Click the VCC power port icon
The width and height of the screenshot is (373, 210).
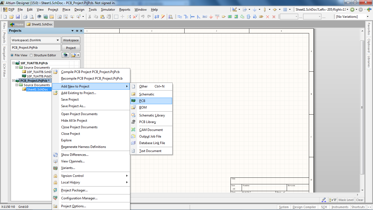[x=217, y=17]
